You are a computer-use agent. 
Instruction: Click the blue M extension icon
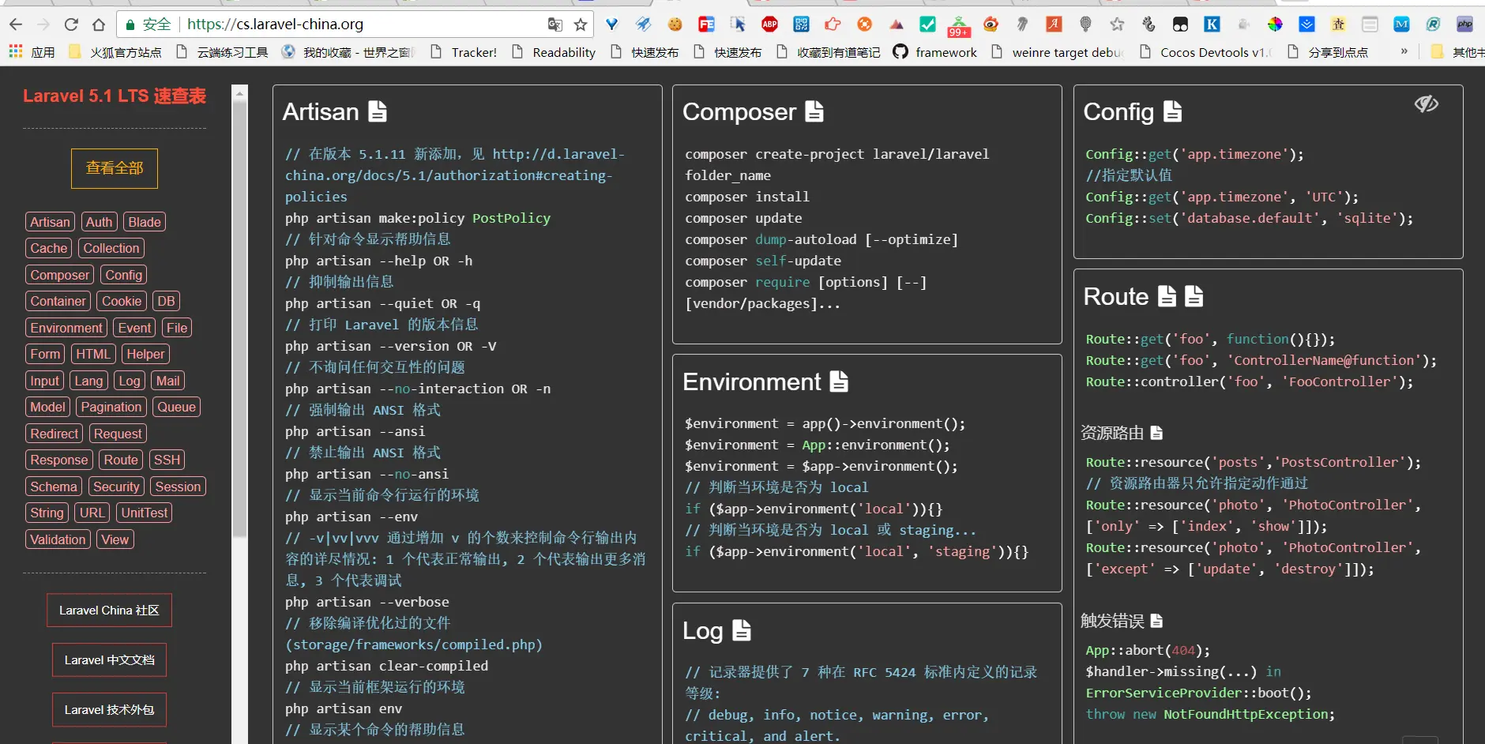point(1401,24)
